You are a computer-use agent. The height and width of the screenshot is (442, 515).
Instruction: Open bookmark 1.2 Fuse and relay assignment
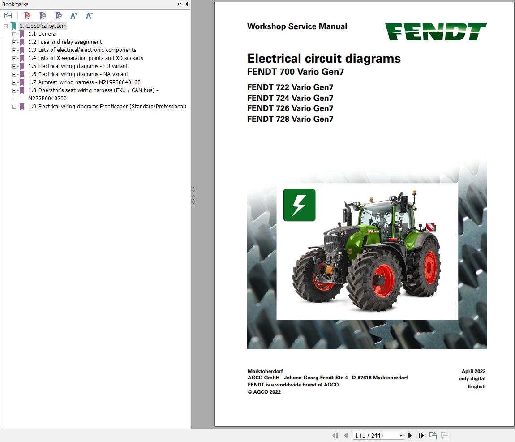tap(65, 42)
